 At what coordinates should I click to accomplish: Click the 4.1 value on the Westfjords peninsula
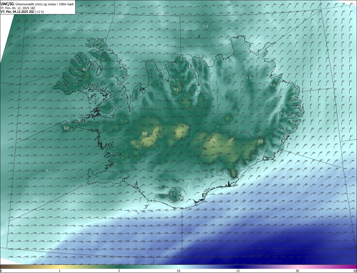pyautogui.click(x=85, y=69)
